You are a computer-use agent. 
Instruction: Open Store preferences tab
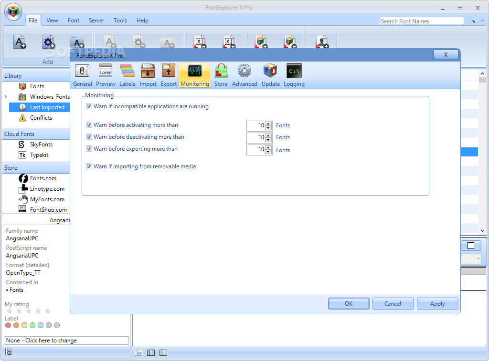pos(221,75)
